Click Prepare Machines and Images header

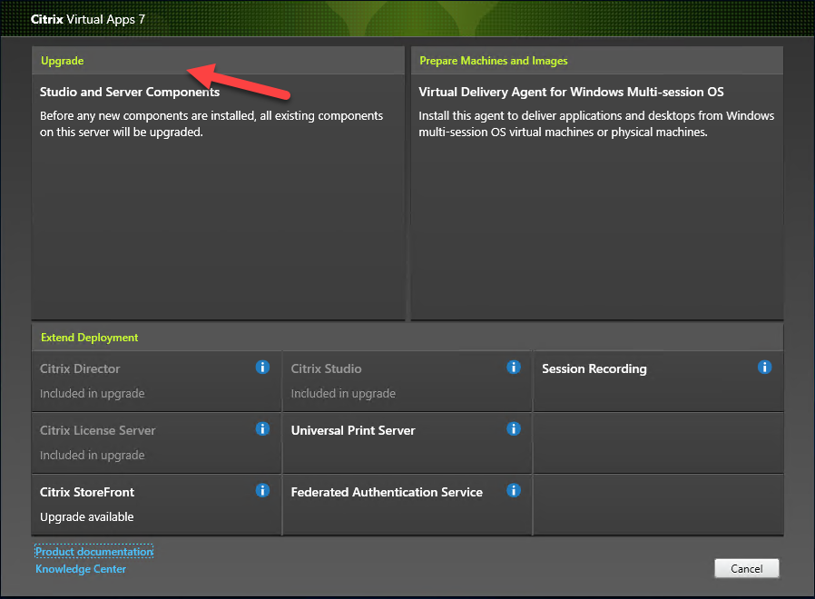pyautogui.click(x=493, y=61)
